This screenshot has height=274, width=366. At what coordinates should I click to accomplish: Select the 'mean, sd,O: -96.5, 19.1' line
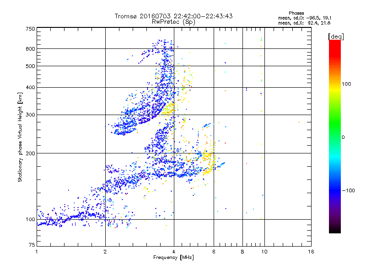coord(305,18)
